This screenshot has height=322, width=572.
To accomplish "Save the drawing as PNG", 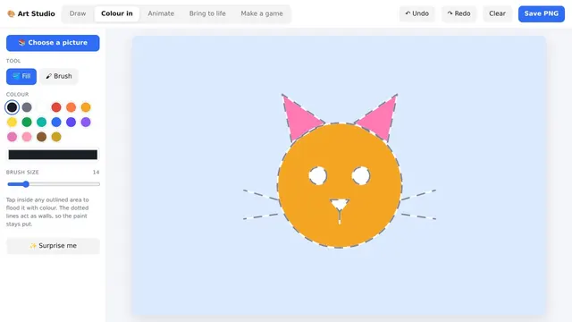I will pos(542,13).
